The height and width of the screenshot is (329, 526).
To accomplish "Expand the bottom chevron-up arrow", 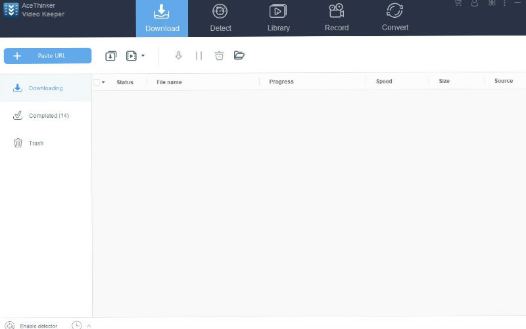I will coord(89,326).
